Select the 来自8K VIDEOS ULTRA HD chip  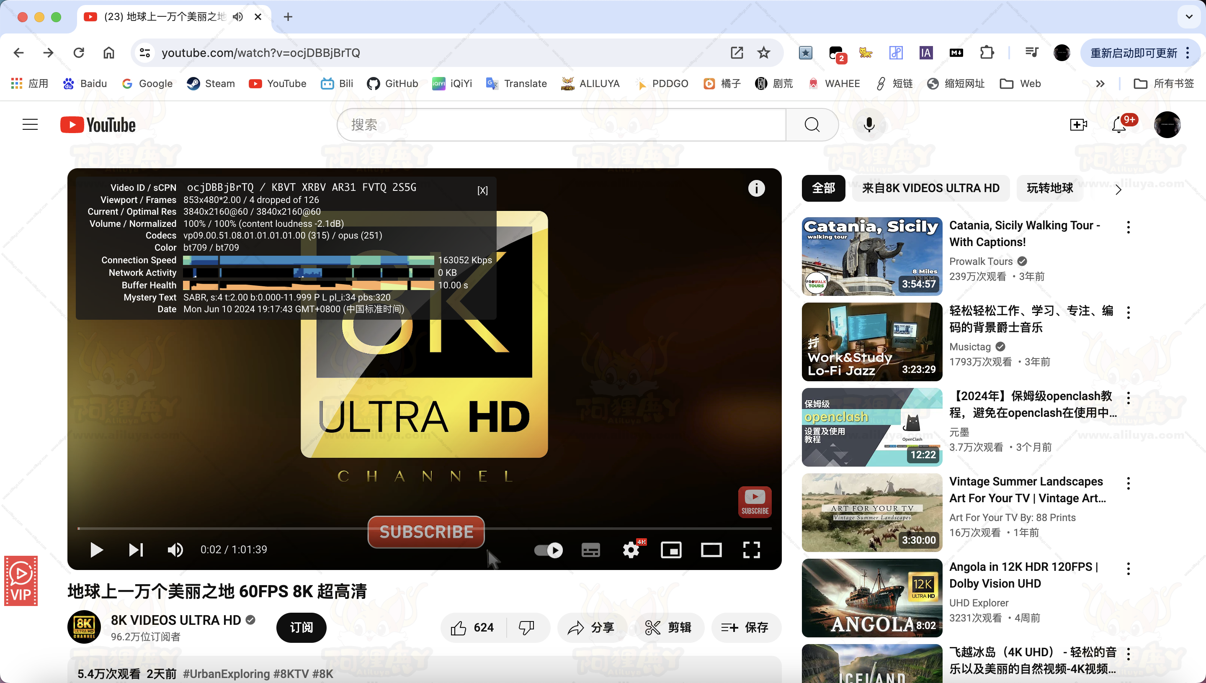coord(930,189)
